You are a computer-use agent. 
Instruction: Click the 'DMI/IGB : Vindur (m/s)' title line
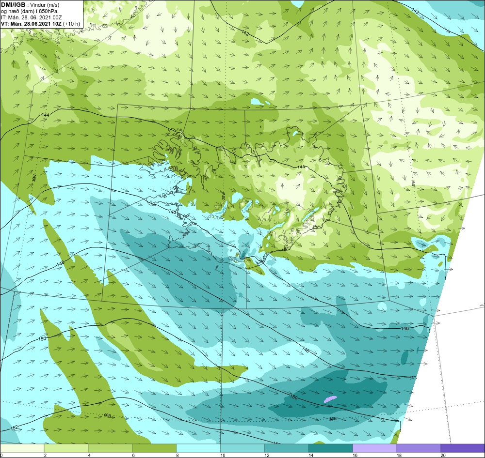[x=30, y=5]
